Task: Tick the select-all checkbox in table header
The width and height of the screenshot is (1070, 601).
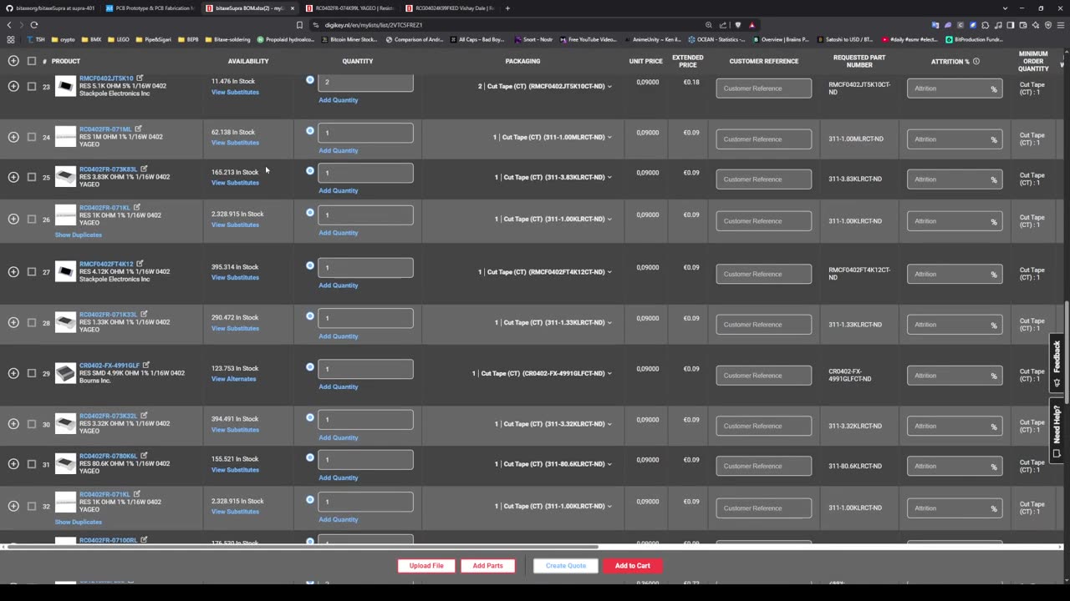Action: 32,61
